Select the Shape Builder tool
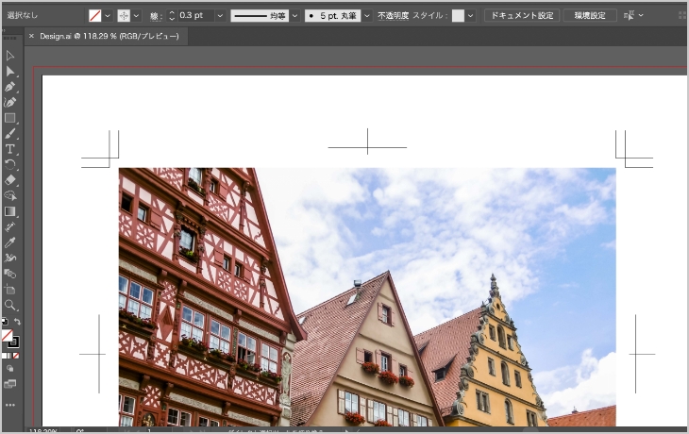689x434 pixels. tap(10, 195)
